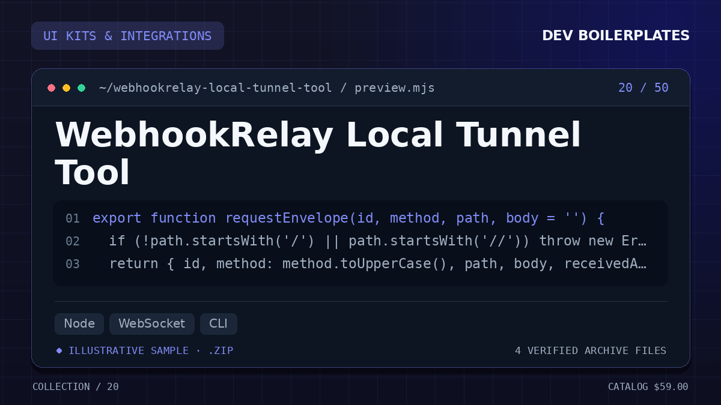Click the Node tag
This screenshot has height=405, width=721.
79,324
